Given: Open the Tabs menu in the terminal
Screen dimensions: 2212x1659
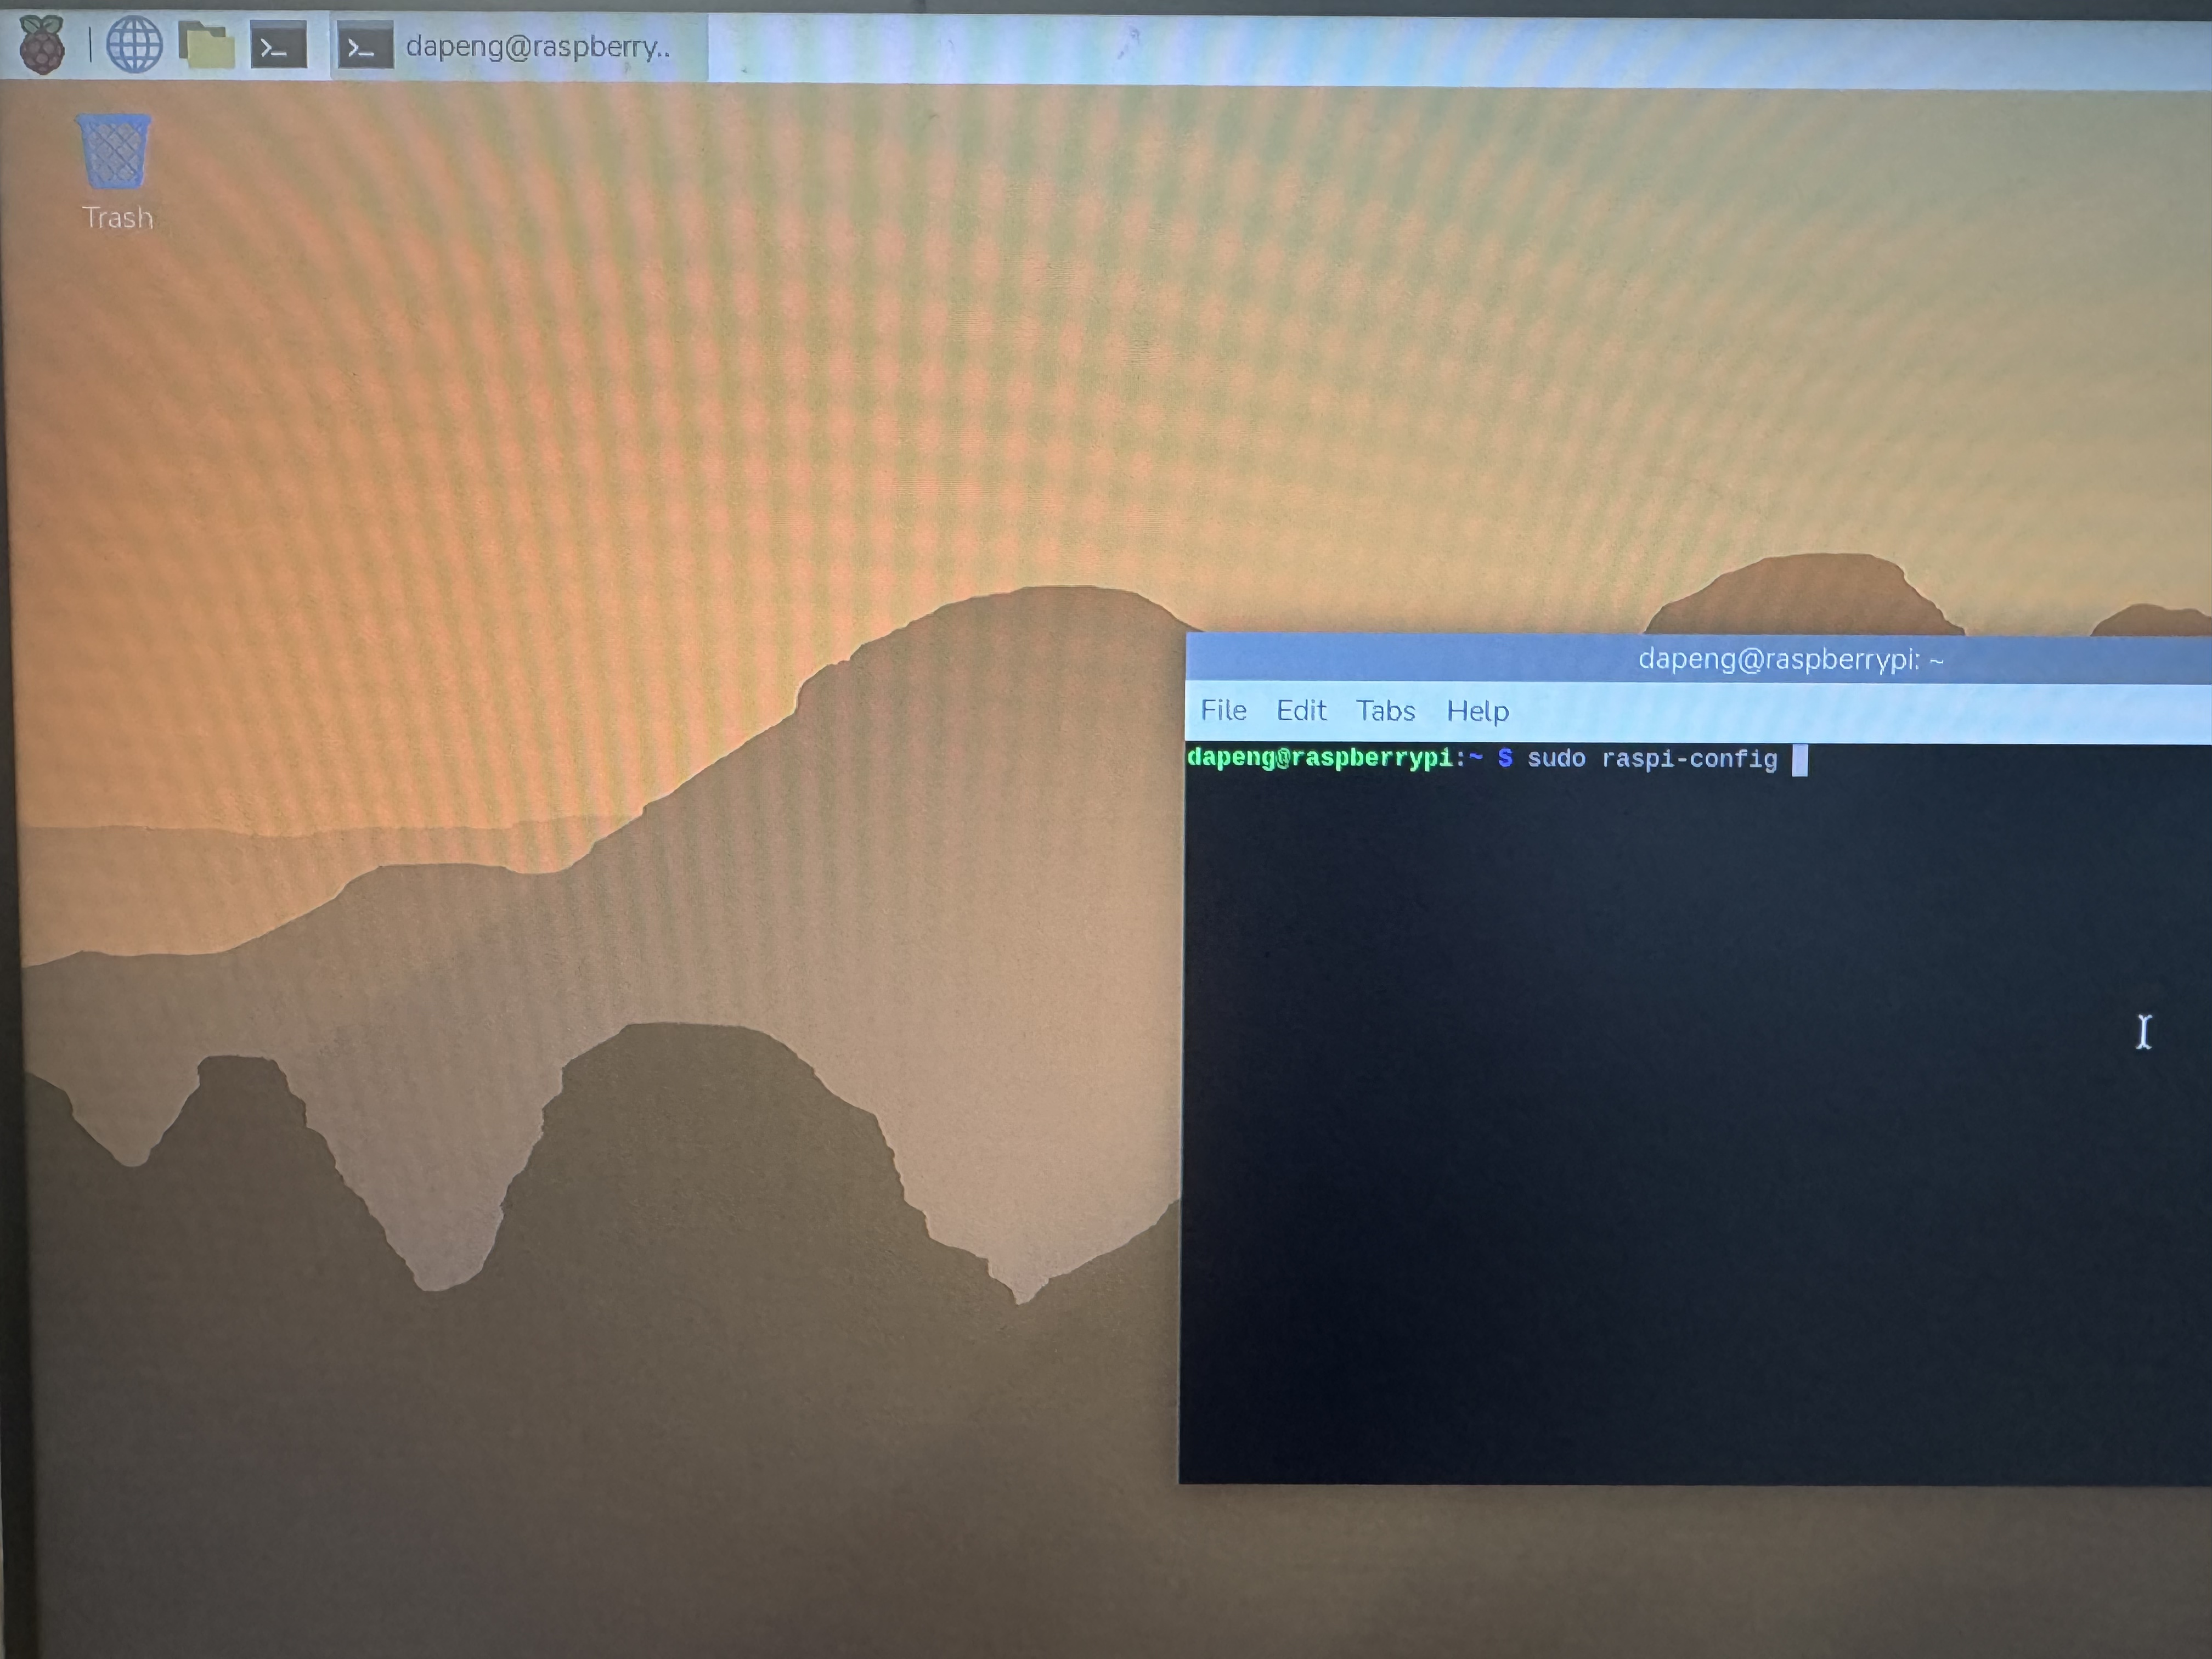Looking at the screenshot, I should (1385, 710).
